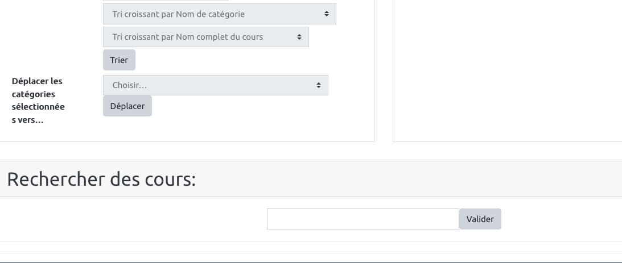Expand the "Choisir…" destination dropdown
622x263 pixels.
click(215, 85)
